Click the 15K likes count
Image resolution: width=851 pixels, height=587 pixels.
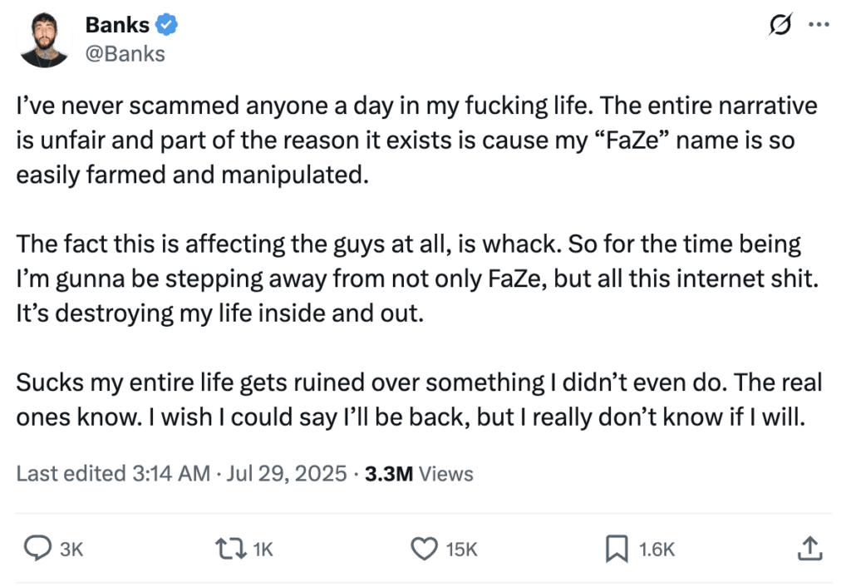point(461,549)
